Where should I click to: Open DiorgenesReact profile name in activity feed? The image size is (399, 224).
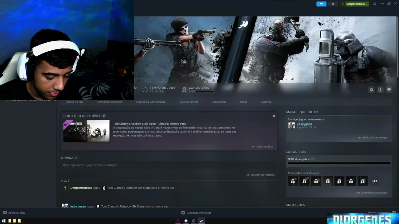pos(81,188)
